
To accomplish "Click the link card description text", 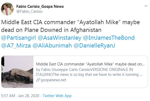I will tap(89, 72).
